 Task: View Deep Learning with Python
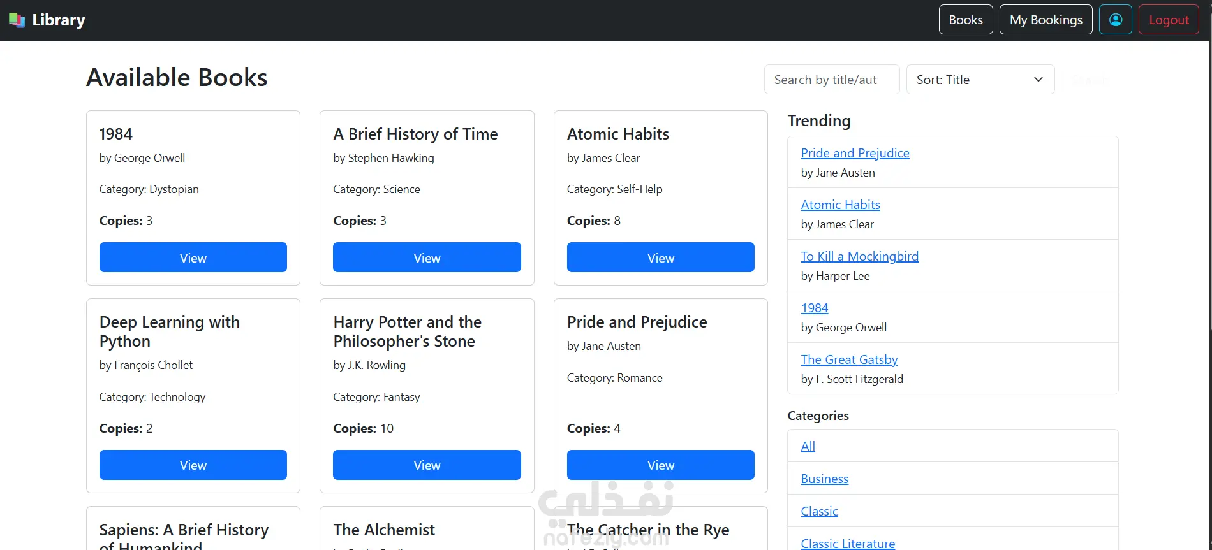tap(193, 465)
